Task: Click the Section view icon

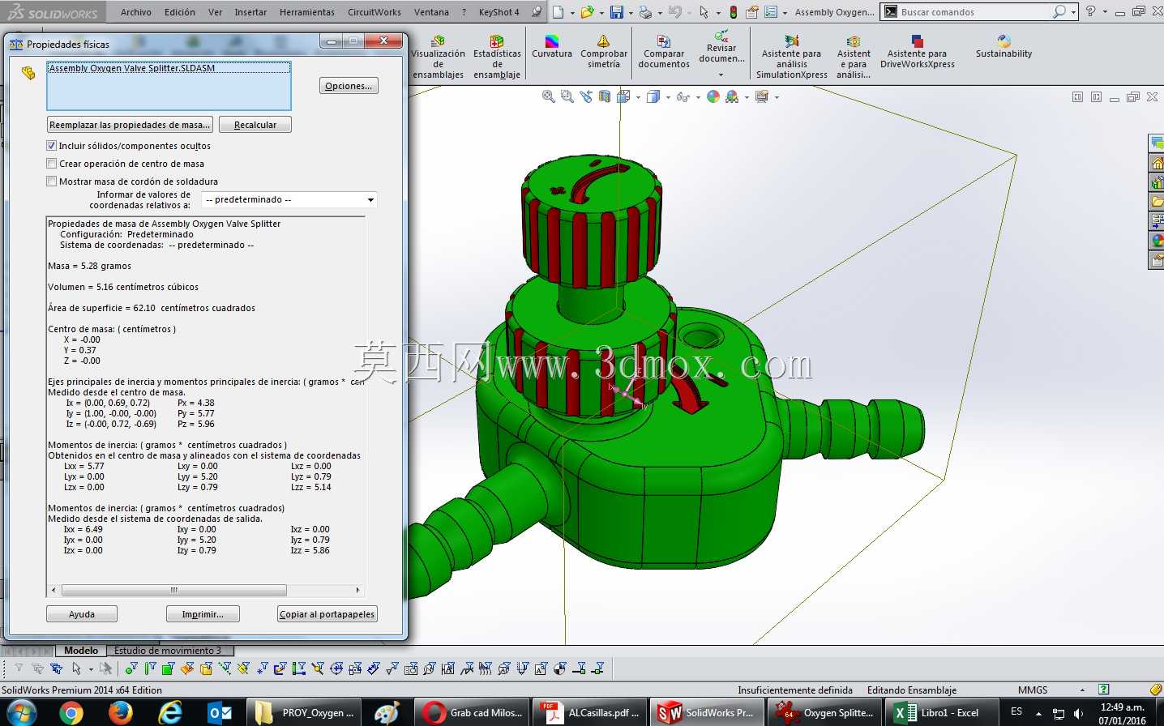Action: click(605, 96)
